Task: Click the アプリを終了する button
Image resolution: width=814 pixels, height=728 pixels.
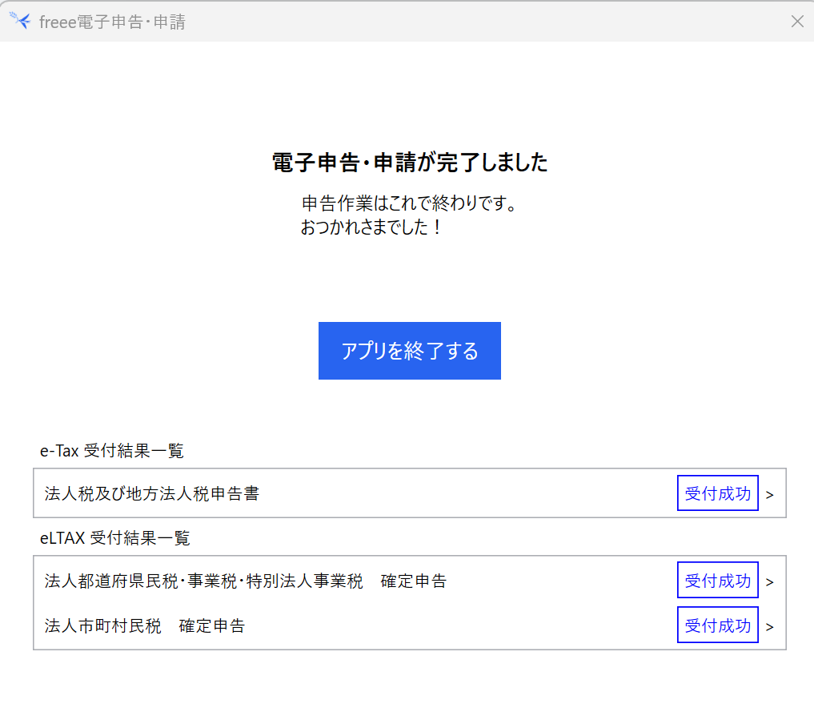Action: [409, 351]
